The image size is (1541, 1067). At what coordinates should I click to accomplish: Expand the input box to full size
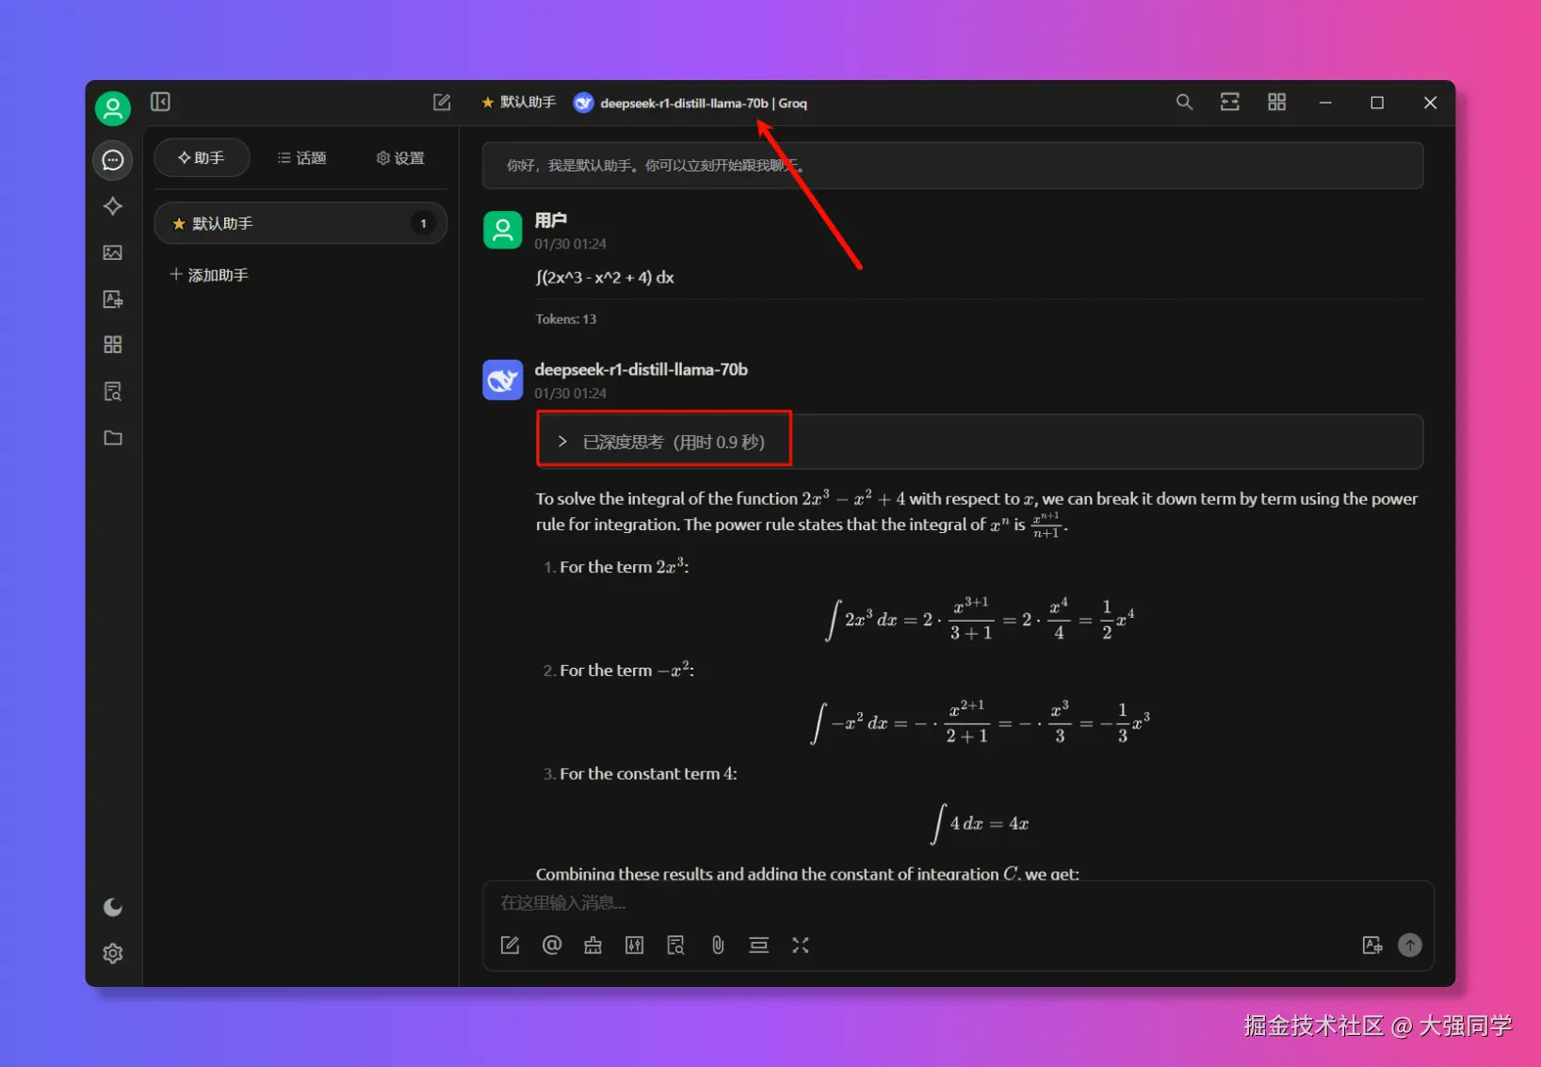pyautogui.click(x=801, y=946)
